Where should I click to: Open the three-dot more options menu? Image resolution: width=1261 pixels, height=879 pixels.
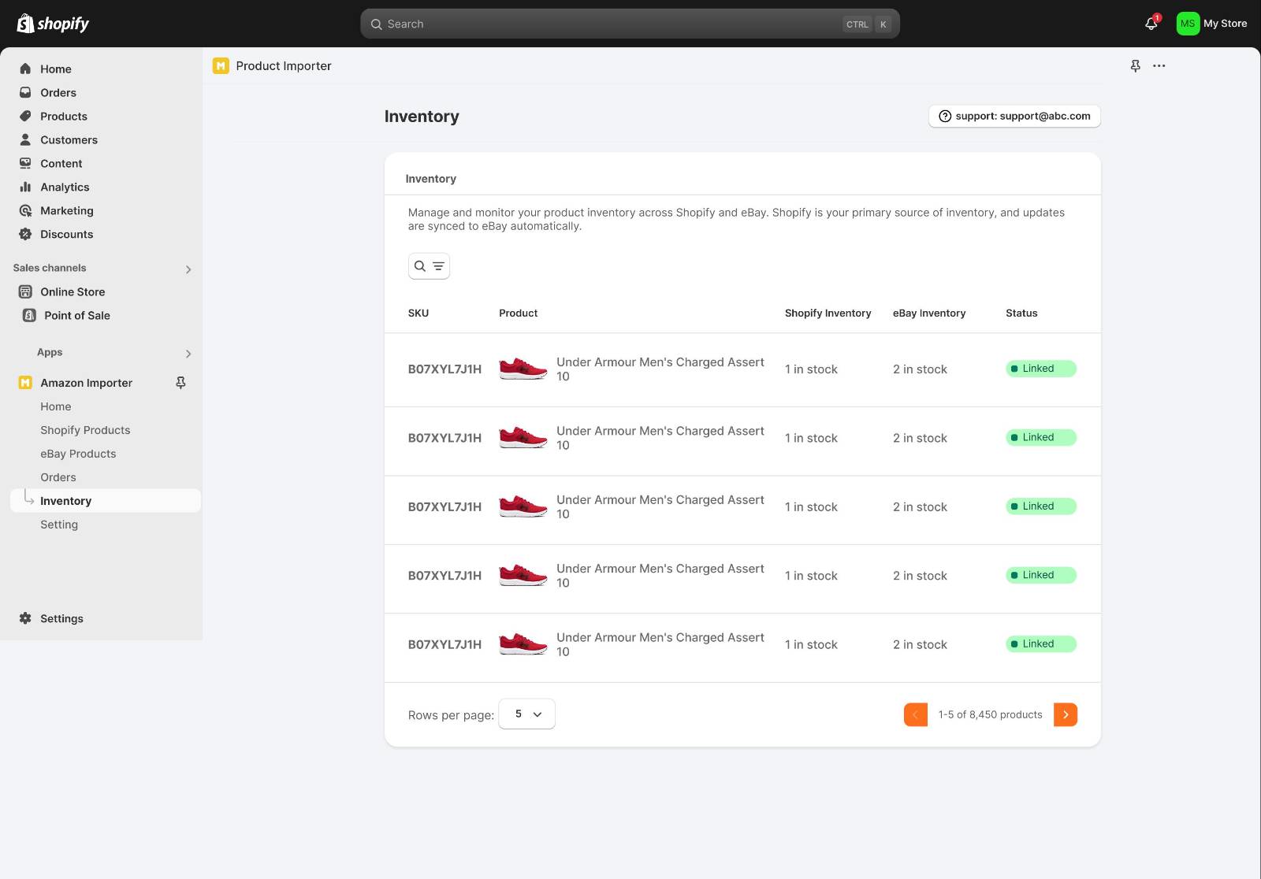1159,66
